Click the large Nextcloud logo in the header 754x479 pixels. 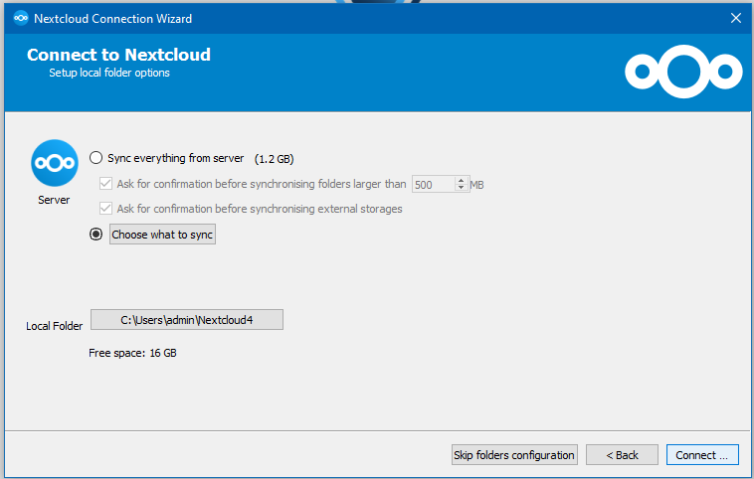(x=683, y=71)
